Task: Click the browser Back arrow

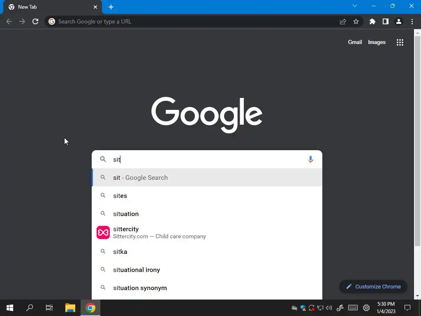Action: click(9, 21)
